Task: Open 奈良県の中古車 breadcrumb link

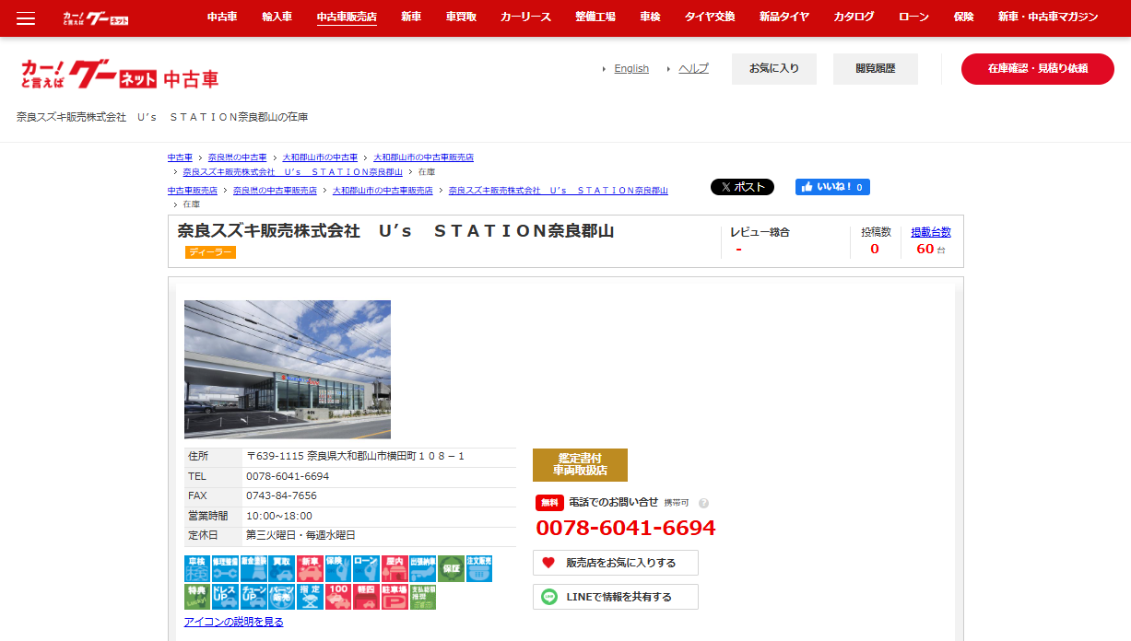Action: coord(237,157)
